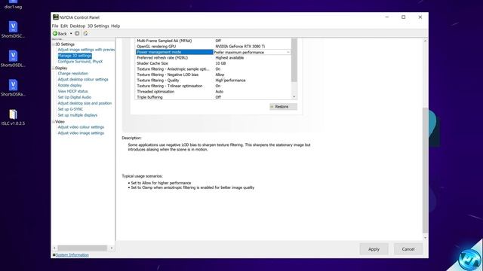
Task: Select Manage 3D settings in tree
Action: [75, 56]
